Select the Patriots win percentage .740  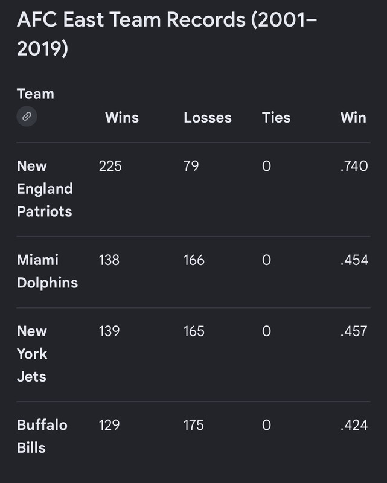[x=354, y=167]
